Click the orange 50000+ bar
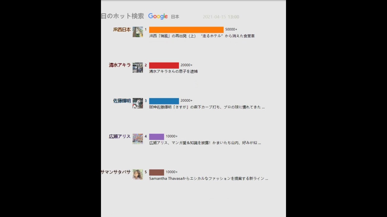Viewport: 387px width, 217px height. tap(186, 30)
